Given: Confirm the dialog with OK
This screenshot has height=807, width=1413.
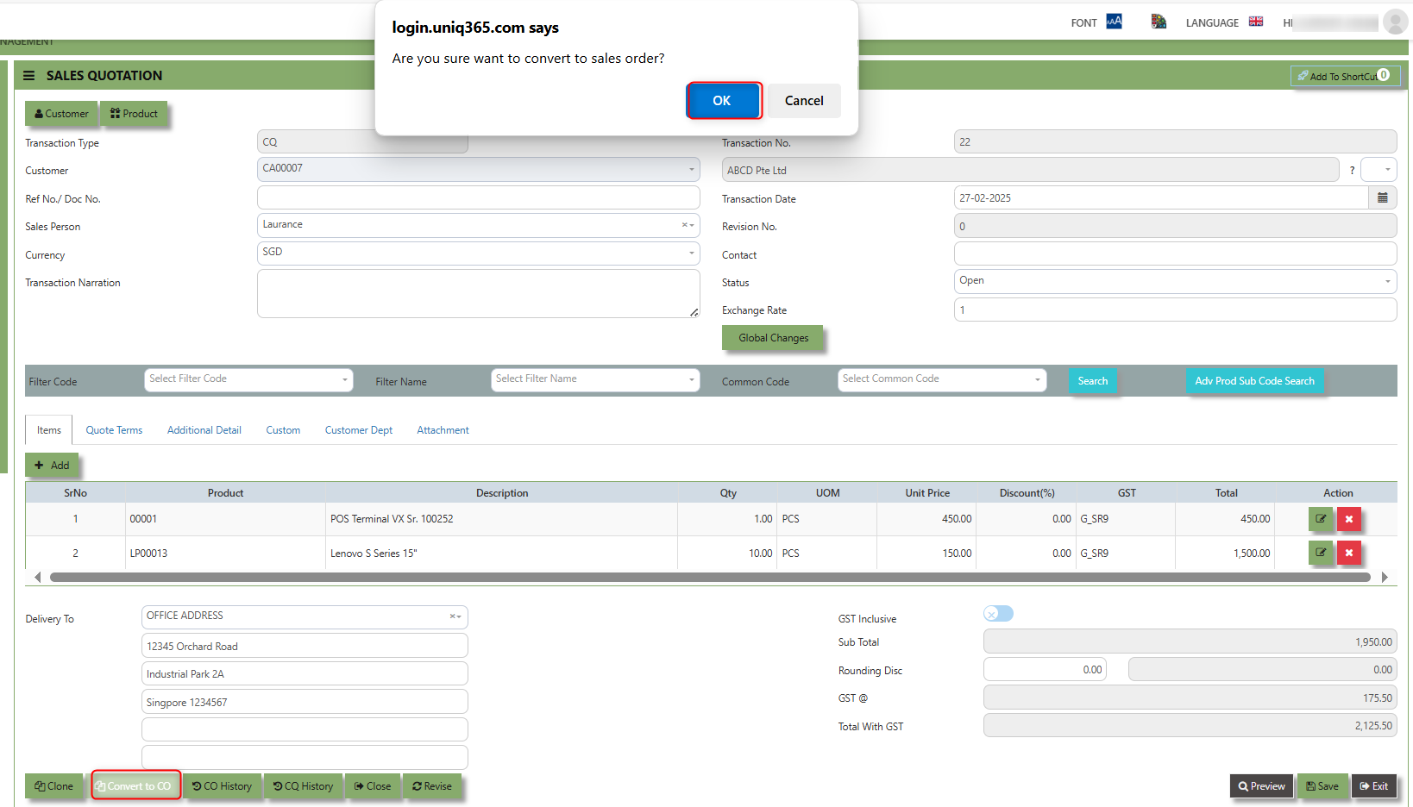Looking at the screenshot, I should (x=723, y=101).
